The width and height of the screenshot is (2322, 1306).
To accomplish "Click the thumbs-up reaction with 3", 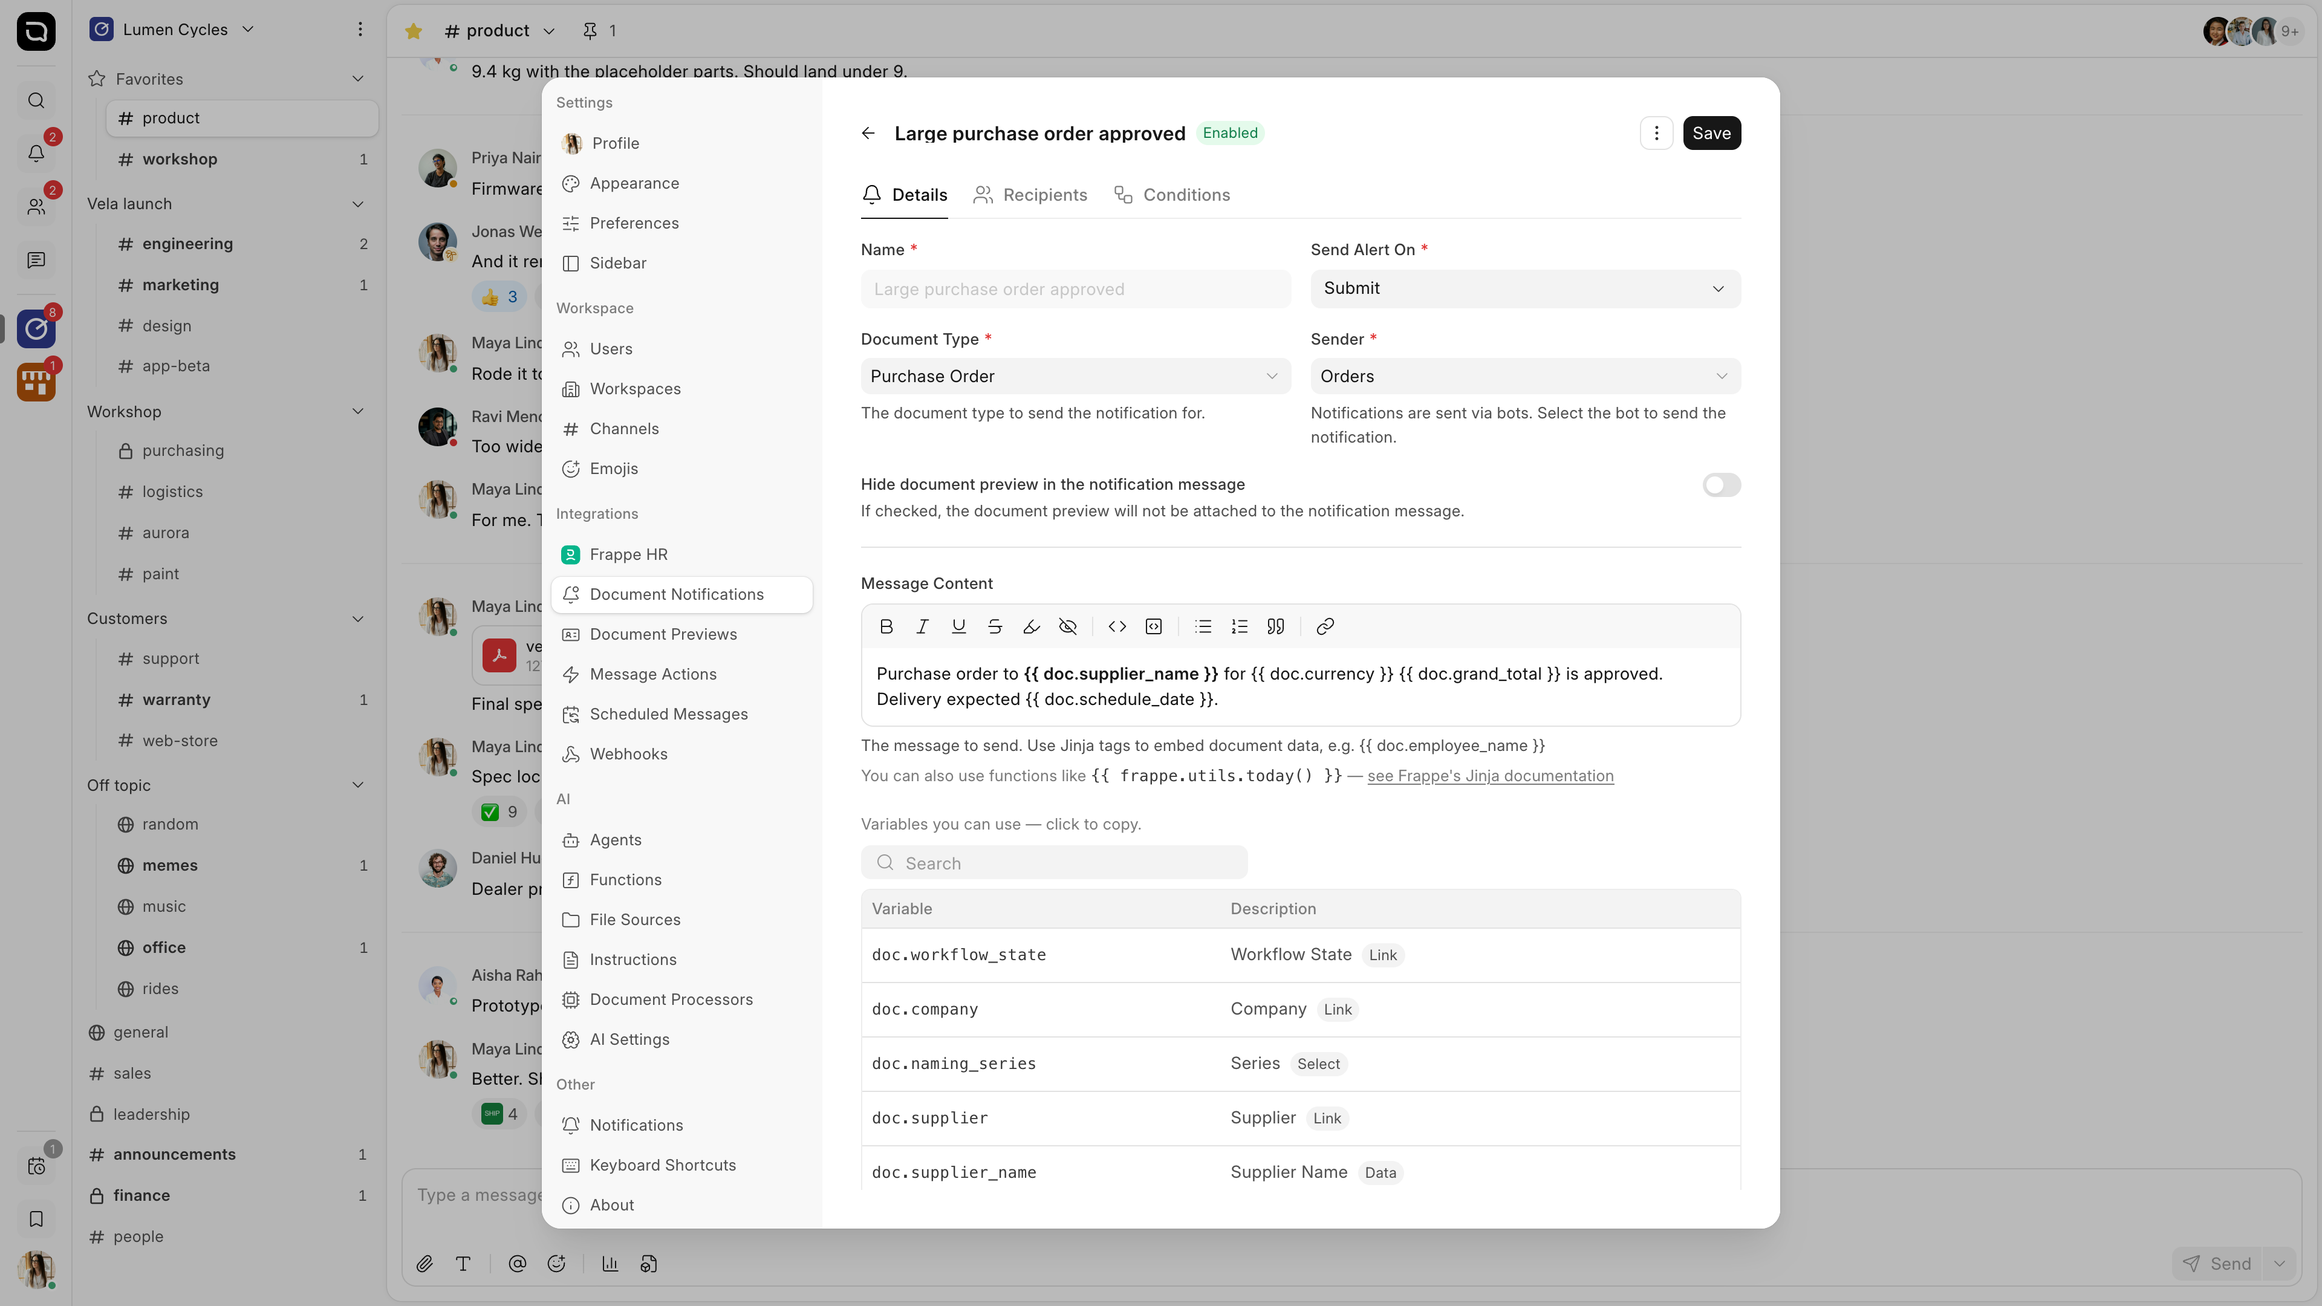I will click(499, 297).
